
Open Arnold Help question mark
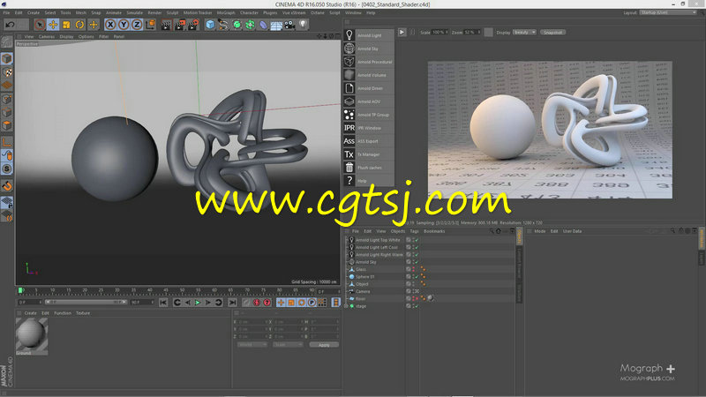pos(349,181)
